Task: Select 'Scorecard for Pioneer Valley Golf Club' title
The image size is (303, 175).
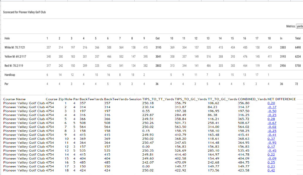Action: tap(24, 12)
